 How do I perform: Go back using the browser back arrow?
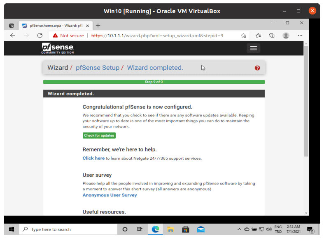13,35
